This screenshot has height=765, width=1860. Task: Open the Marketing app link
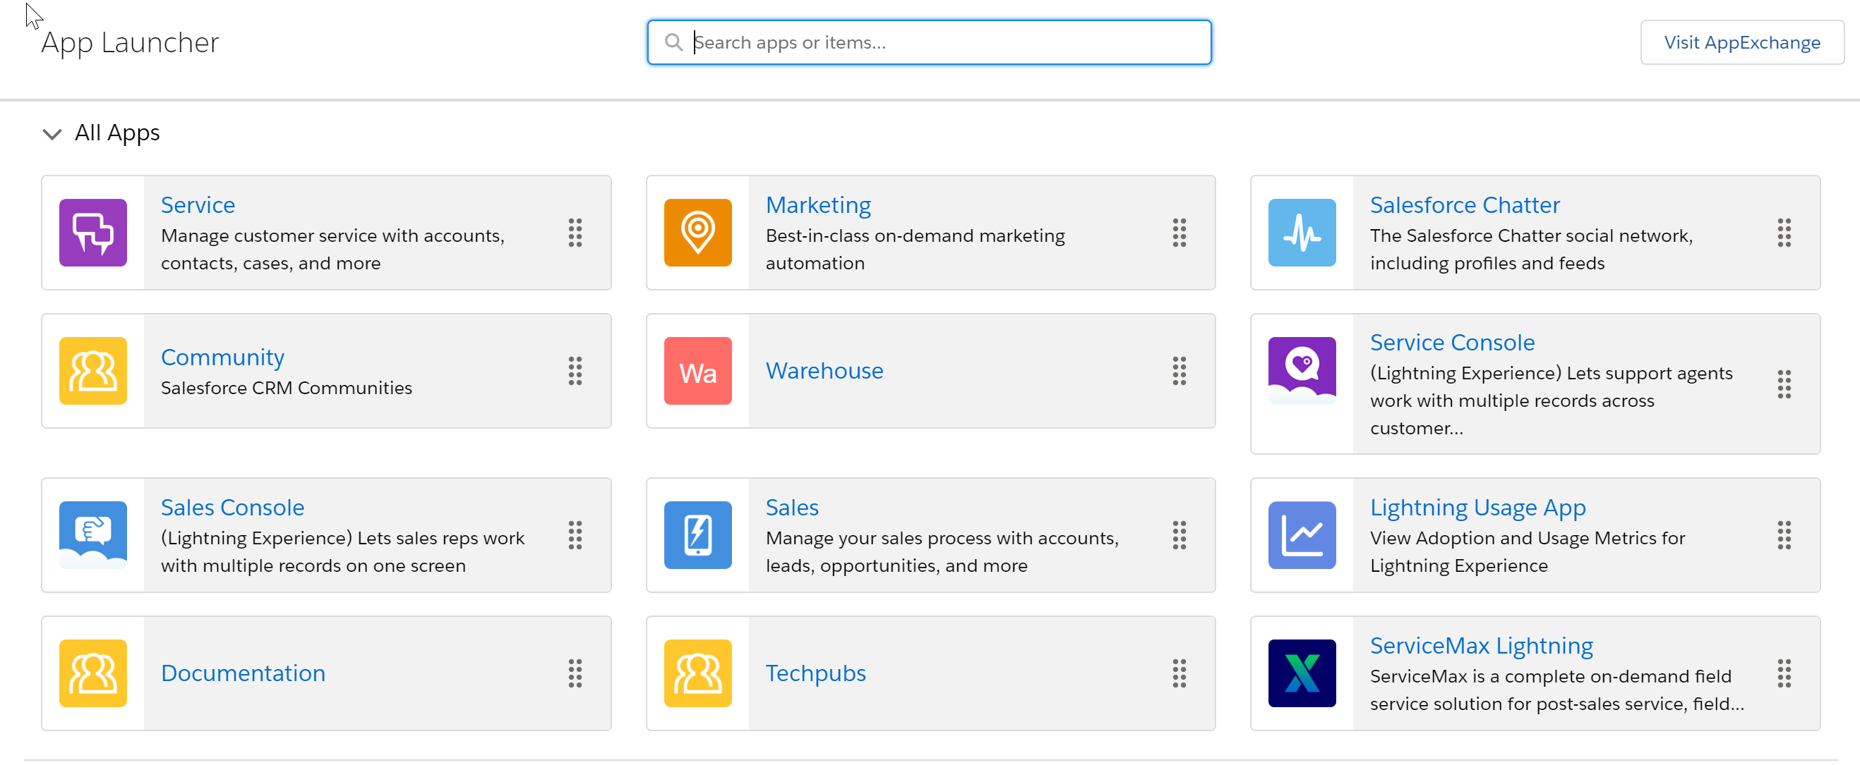pos(818,205)
